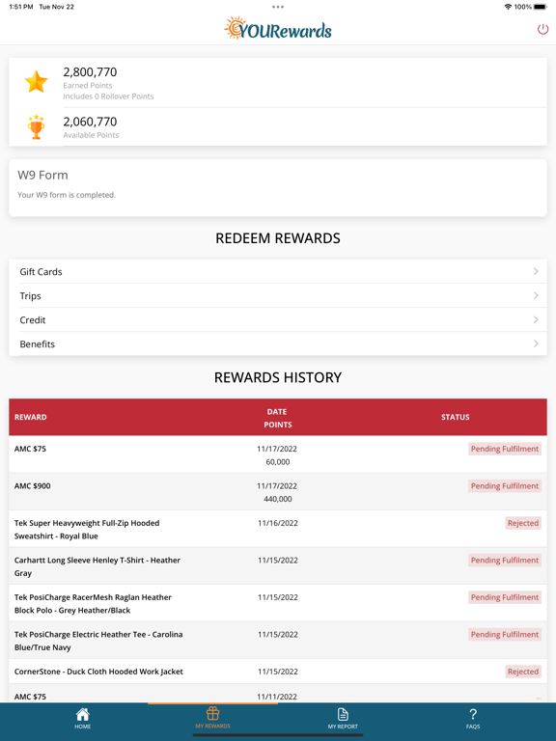Switch to the HOME tab label

(x=82, y=727)
